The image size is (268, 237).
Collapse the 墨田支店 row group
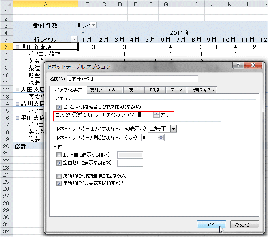point(17,118)
